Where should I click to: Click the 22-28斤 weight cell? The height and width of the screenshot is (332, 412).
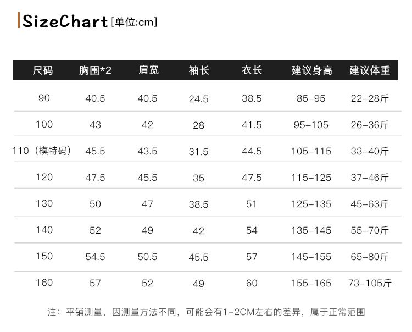(x=370, y=98)
